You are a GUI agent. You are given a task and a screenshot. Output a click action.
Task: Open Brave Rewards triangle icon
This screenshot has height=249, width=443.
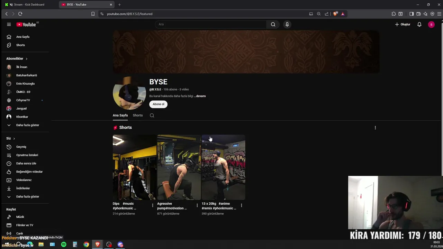click(x=343, y=14)
